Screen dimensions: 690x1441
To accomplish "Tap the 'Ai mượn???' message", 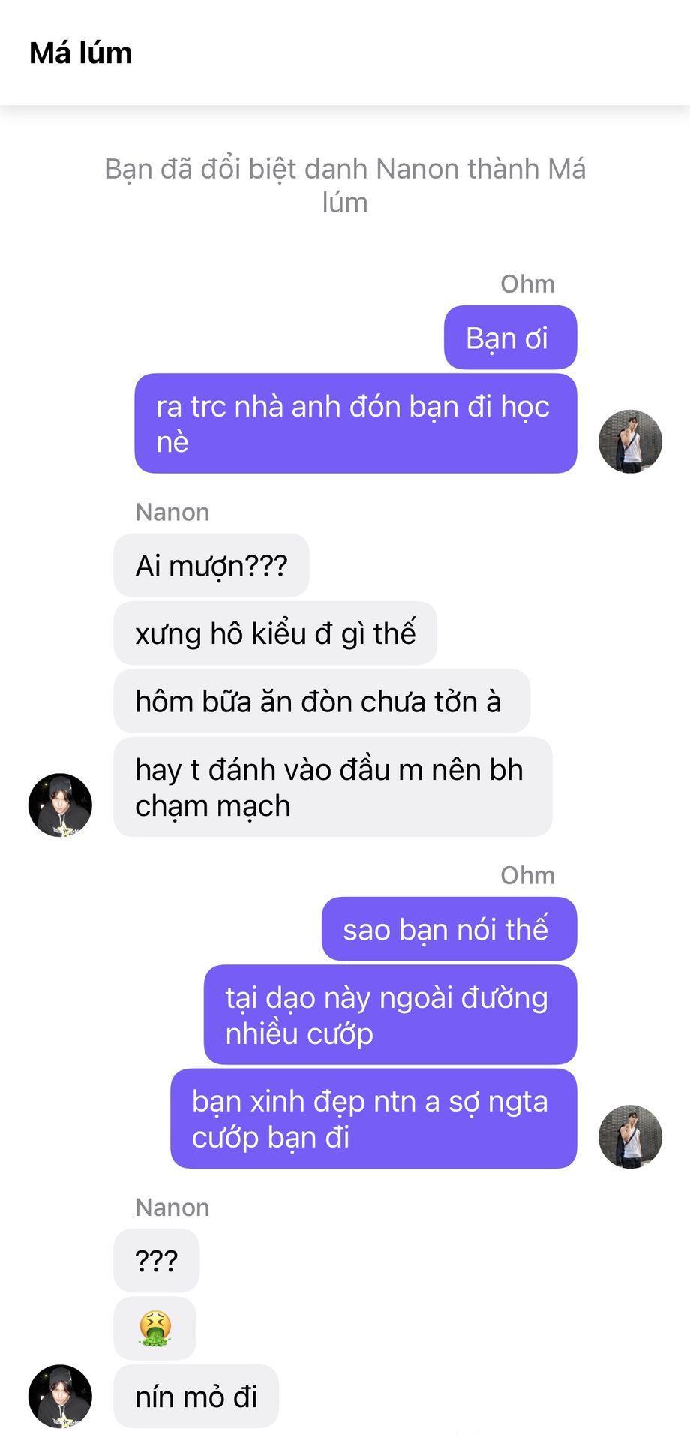I will coord(211,565).
